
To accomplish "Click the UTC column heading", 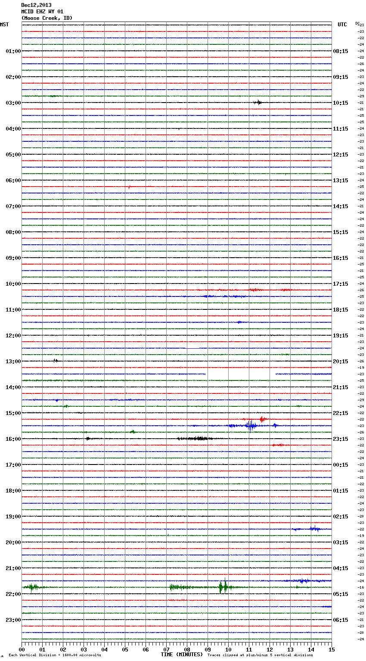I will click(342, 25).
